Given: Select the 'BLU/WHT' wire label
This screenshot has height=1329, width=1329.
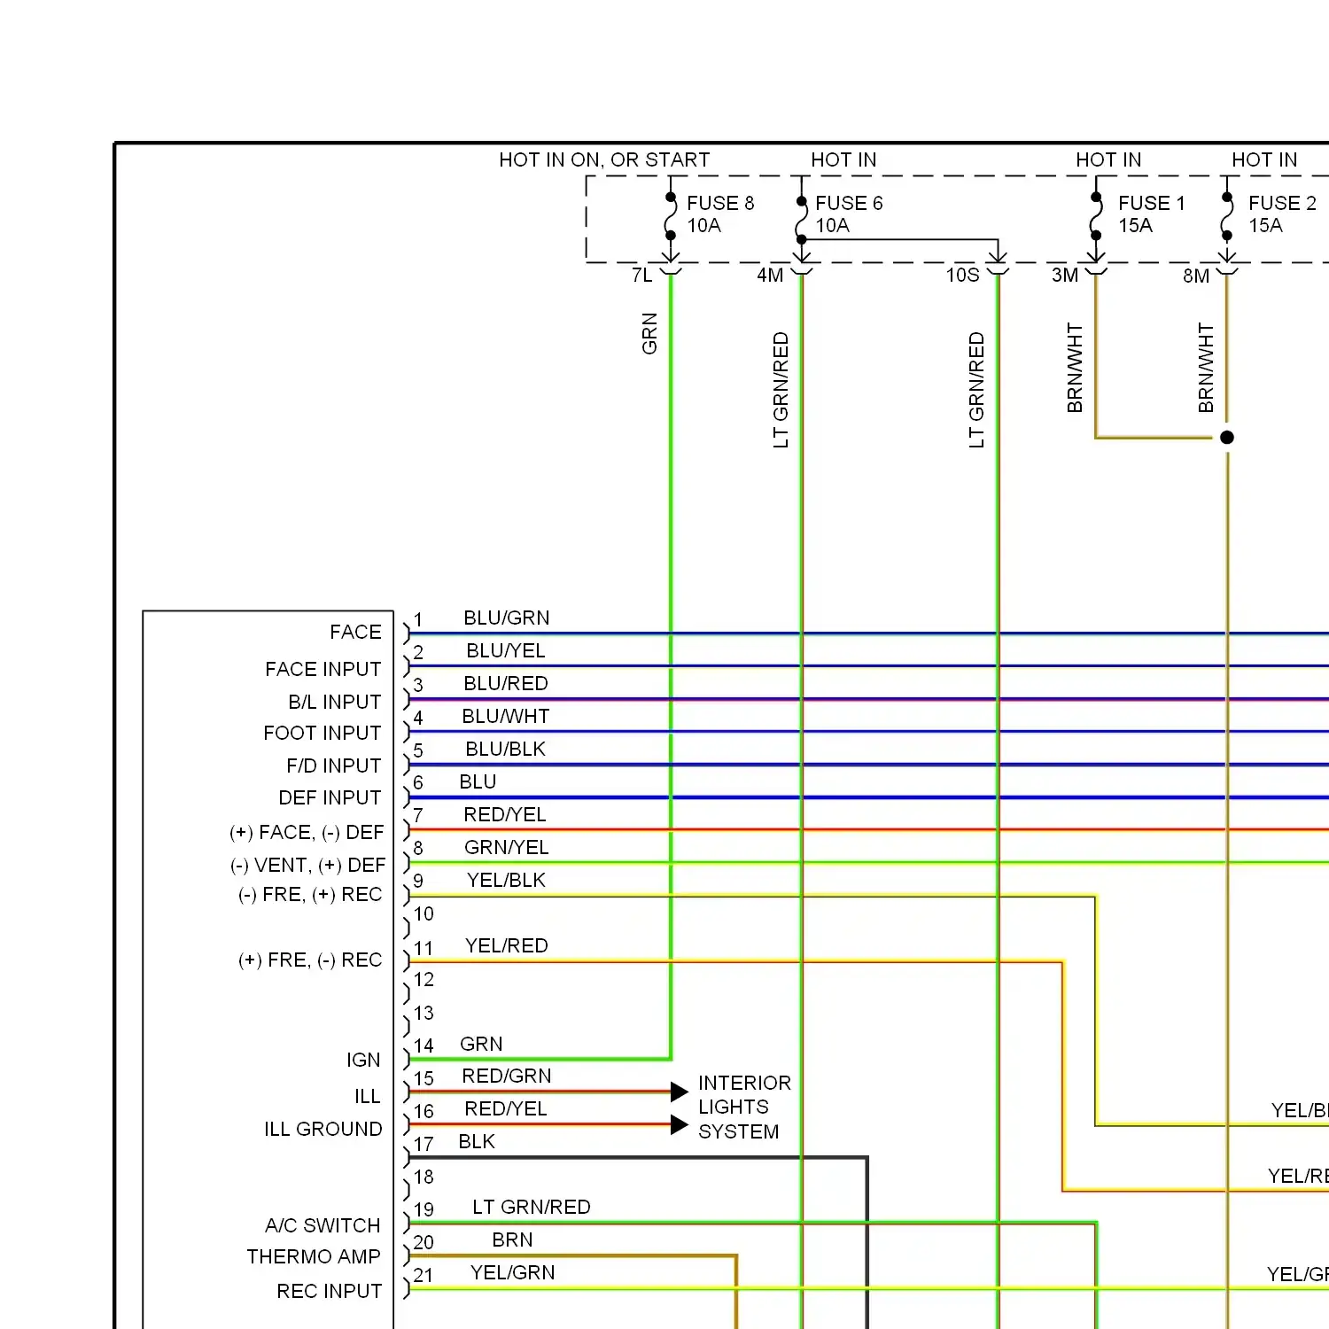Looking at the screenshot, I should coord(505,717).
